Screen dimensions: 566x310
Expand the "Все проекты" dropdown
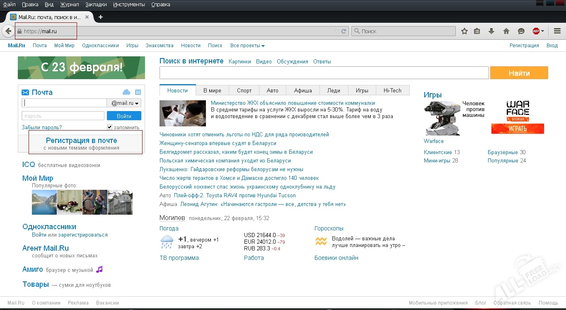point(247,46)
